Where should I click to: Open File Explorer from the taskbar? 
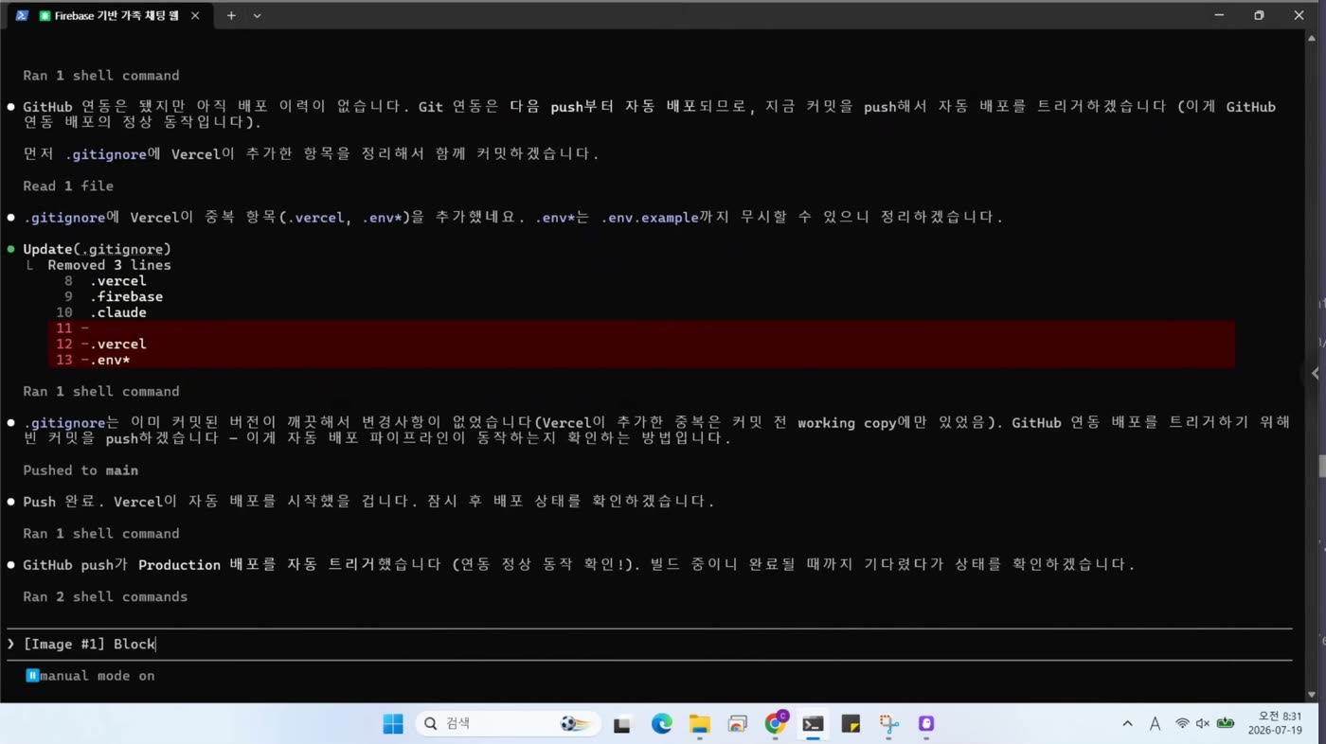[699, 724]
